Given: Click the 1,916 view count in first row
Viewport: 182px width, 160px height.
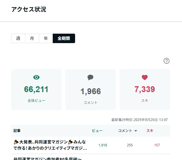Looking at the screenshot, I should 103,145.
